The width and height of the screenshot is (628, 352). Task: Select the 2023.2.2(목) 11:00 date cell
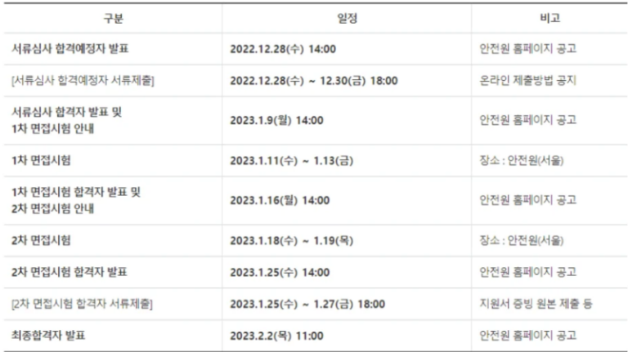pos(276,336)
